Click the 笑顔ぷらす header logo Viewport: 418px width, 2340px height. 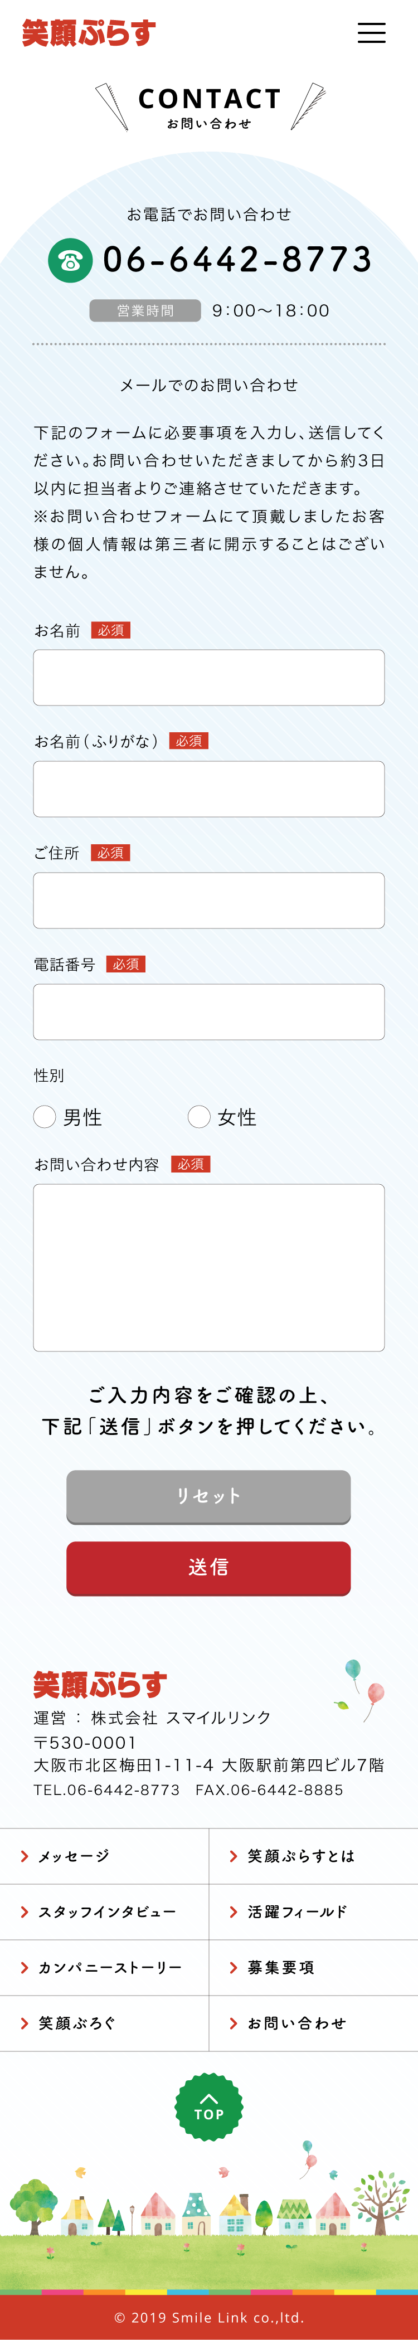(89, 33)
